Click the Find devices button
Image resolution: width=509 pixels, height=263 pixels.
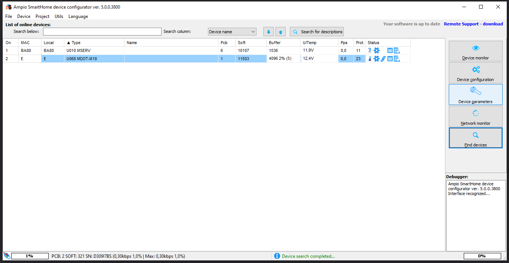point(476,138)
